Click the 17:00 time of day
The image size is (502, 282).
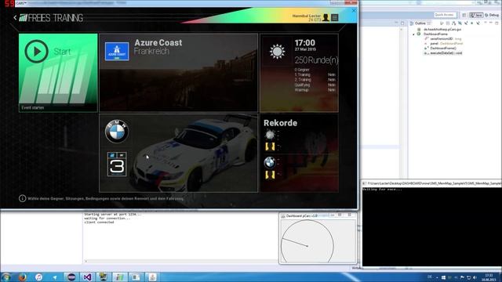click(305, 43)
